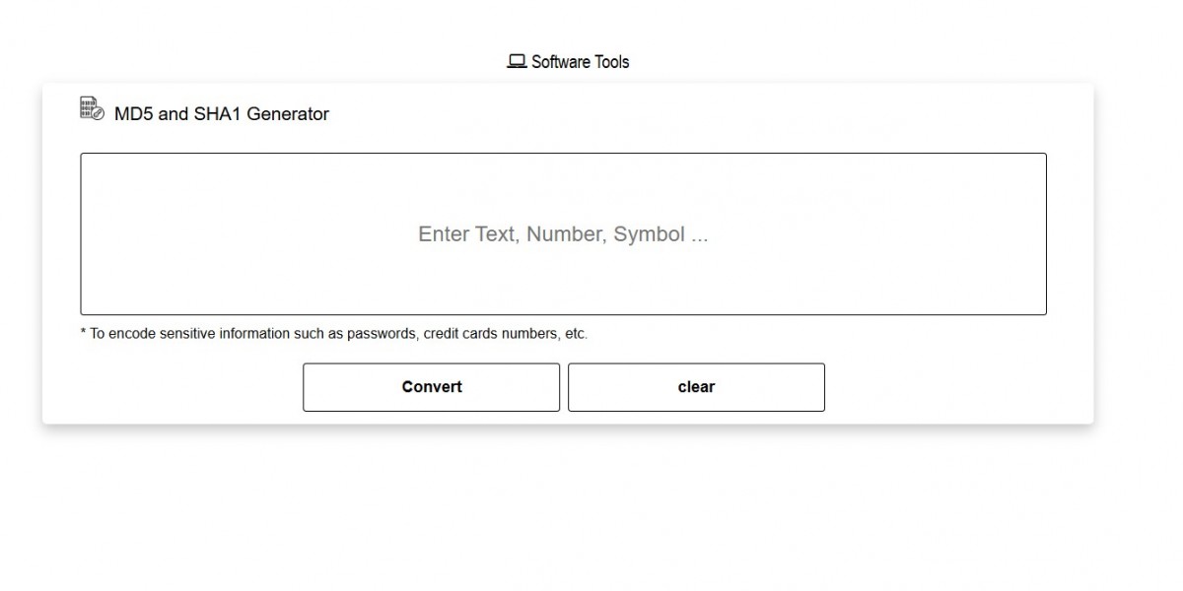Click the placeholder text Enter Text, Number, Symbol
The width and height of the screenshot is (1183, 591).
pos(563,234)
